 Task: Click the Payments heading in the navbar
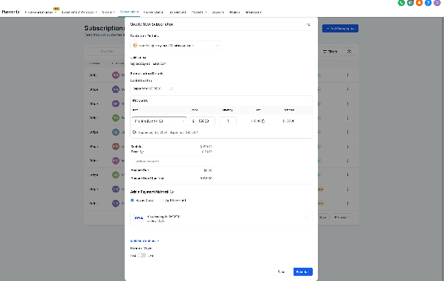(10, 12)
